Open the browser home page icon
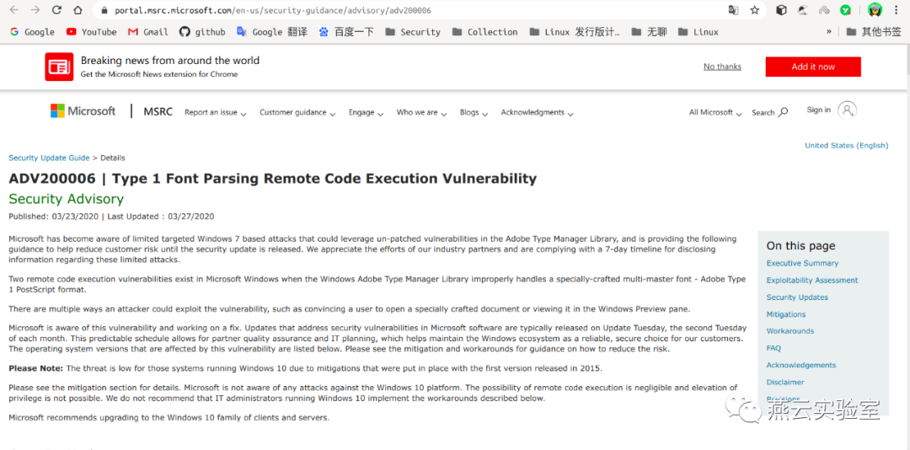This screenshot has height=450, width=910. [78, 10]
